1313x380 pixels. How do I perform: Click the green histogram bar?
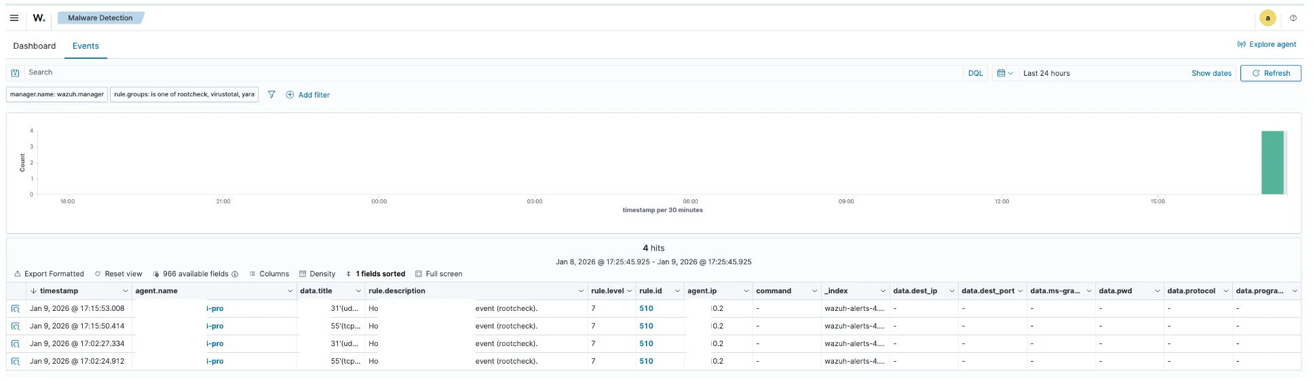[1272, 163]
